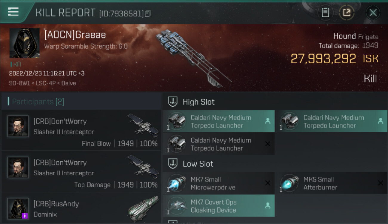Click the MK7 Covert Ops Cloaking Device icon

click(x=177, y=205)
